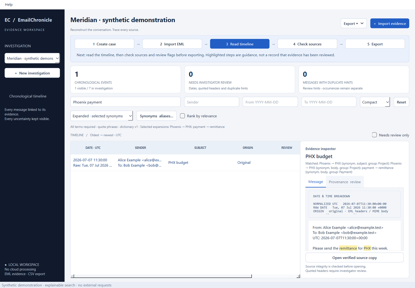Screen dimensions: 415x288
Task: Open the Export dropdown
Action: pos(354,23)
